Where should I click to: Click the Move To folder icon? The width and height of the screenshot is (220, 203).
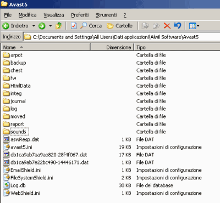pyautogui.click(x=145, y=26)
